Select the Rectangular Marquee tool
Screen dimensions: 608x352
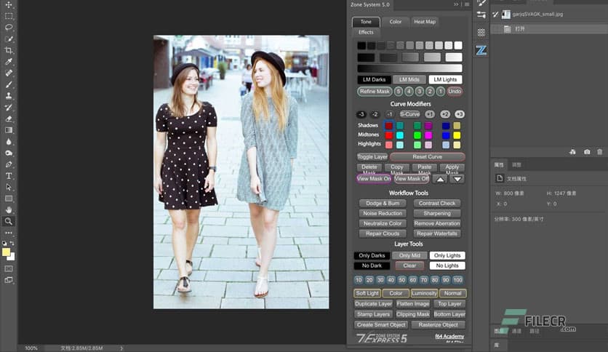(9, 16)
